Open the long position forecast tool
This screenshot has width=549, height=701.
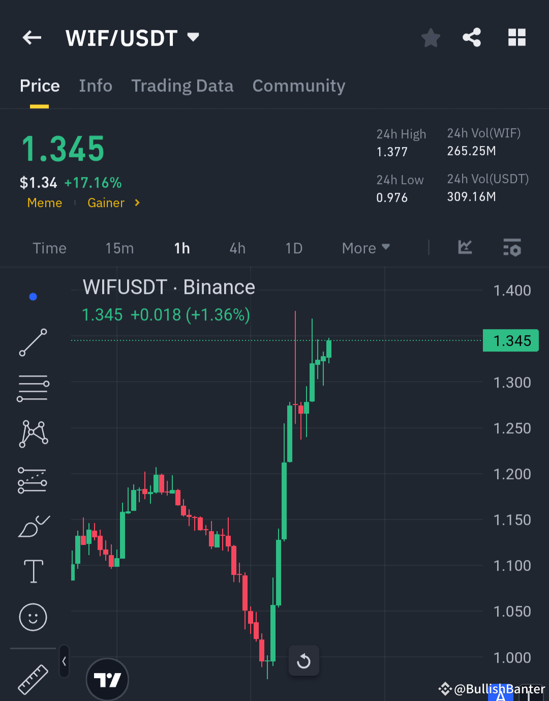33,479
